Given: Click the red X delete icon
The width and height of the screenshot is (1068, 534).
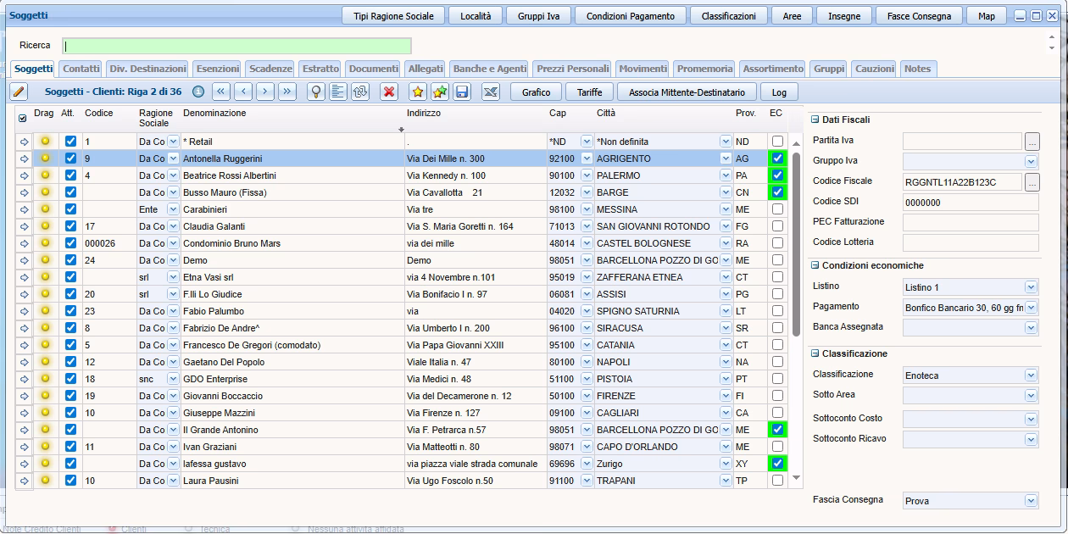Looking at the screenshot, I should (x=389, y=92).
